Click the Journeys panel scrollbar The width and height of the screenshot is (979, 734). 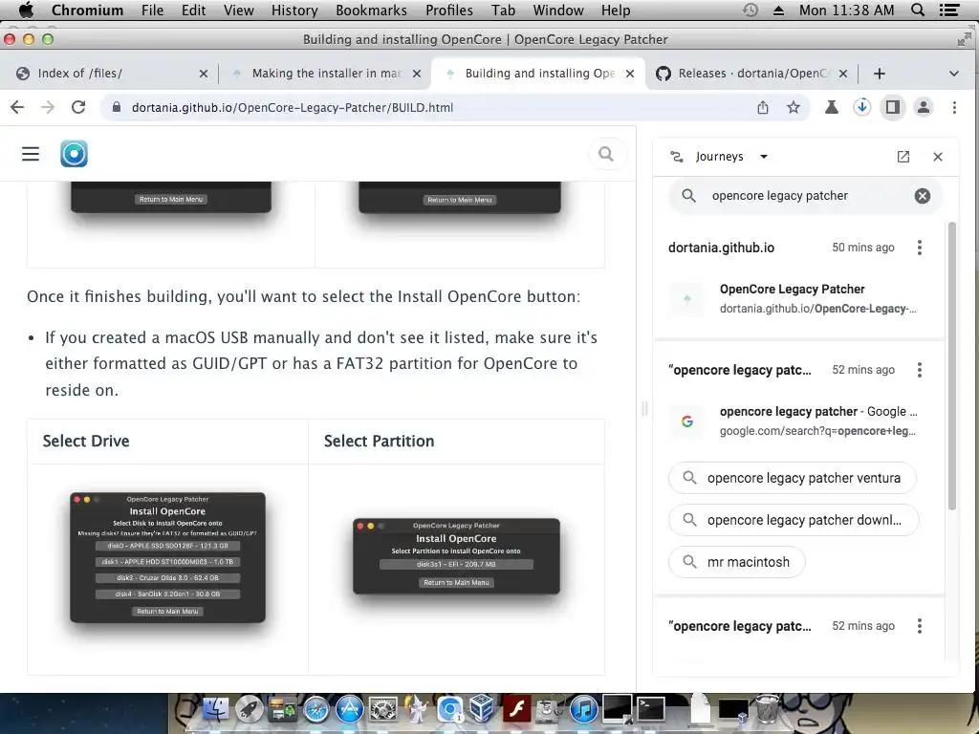[x=951, y=366]
